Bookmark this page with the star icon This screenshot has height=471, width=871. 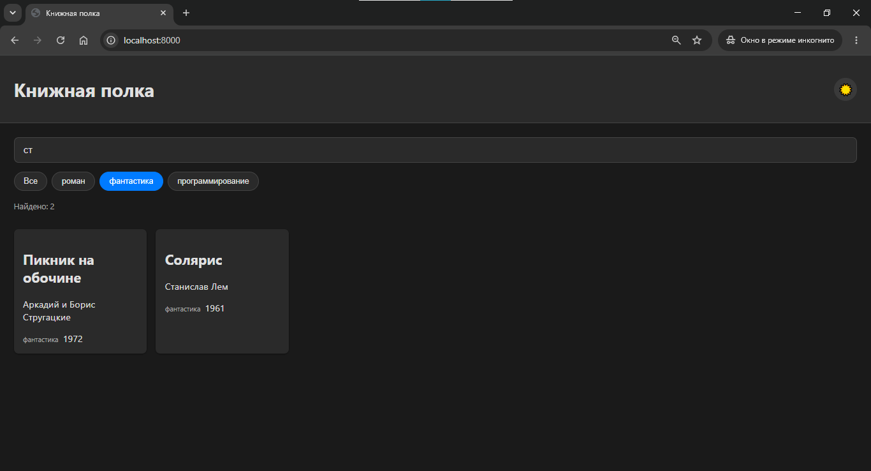[x=697, y=40]
